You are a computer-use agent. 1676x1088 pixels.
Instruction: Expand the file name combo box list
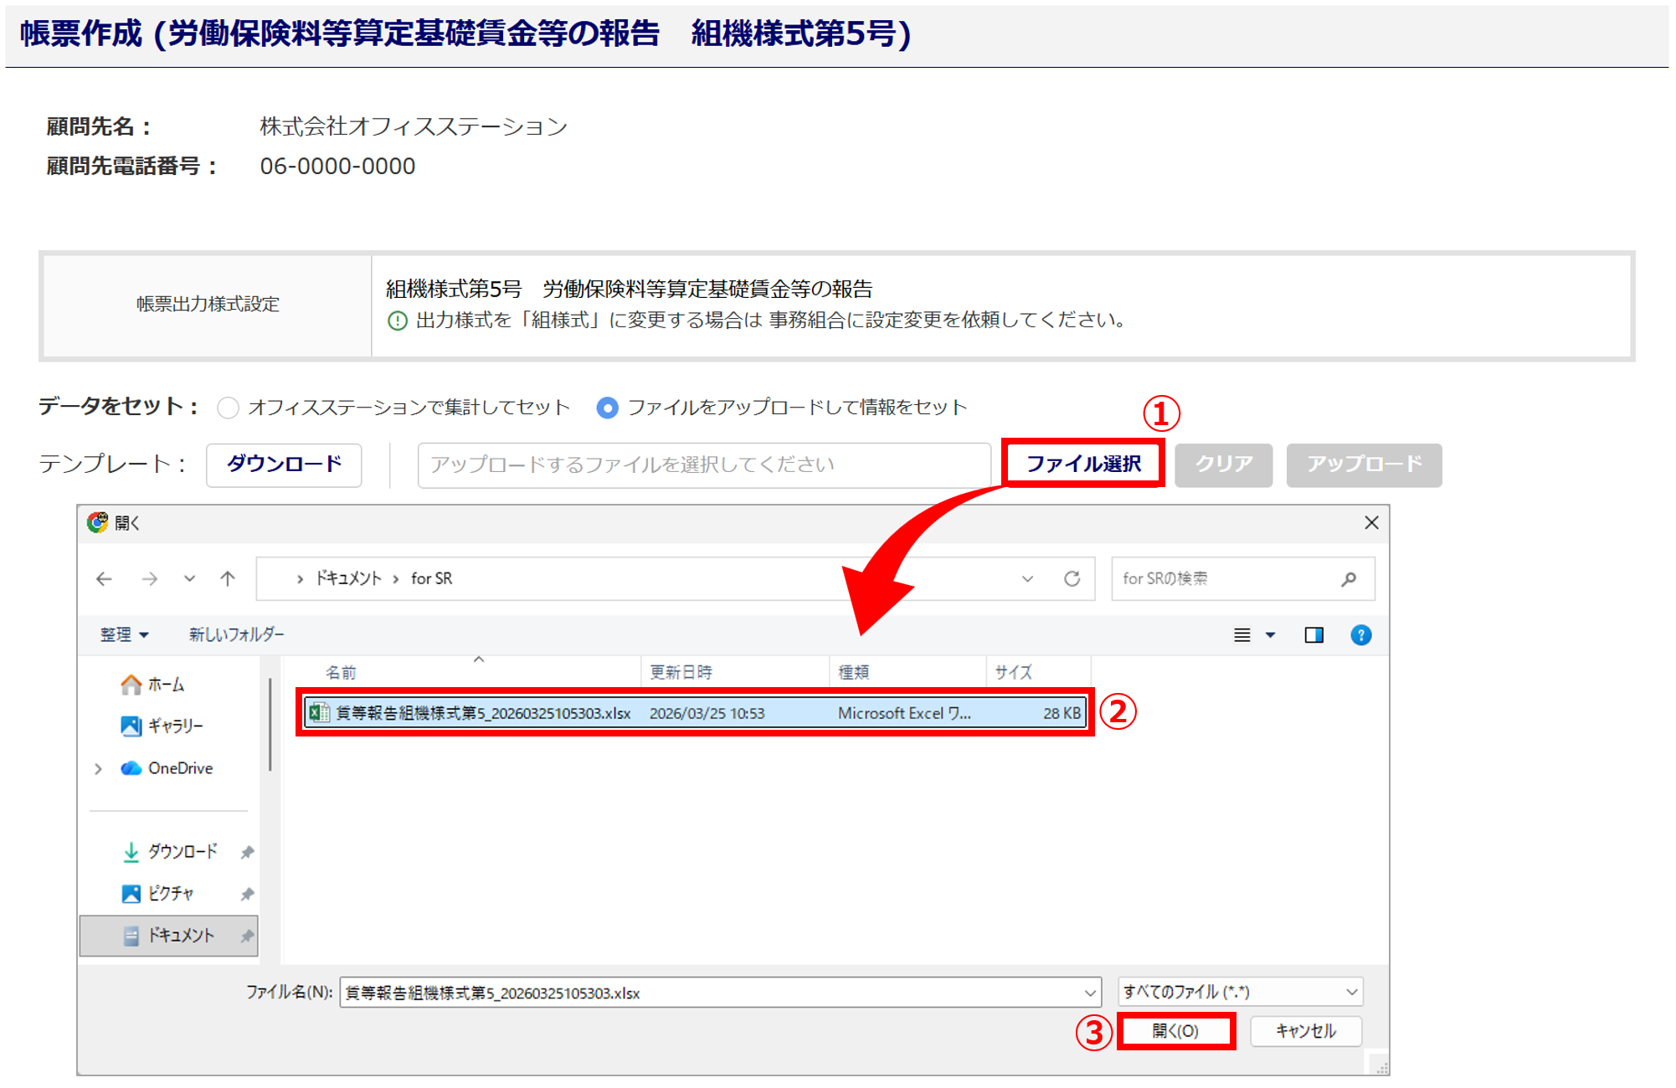point(1089,993)
